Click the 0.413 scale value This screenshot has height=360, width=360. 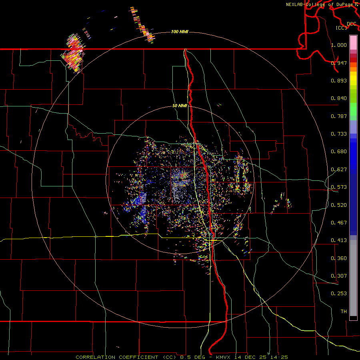point(339,240)
